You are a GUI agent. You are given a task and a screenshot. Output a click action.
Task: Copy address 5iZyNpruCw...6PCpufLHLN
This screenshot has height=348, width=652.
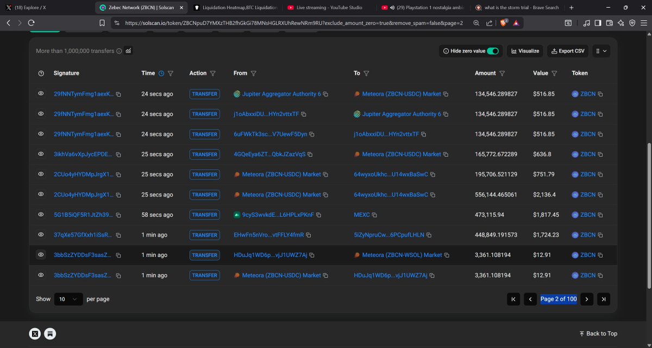(x=429, y=235)
